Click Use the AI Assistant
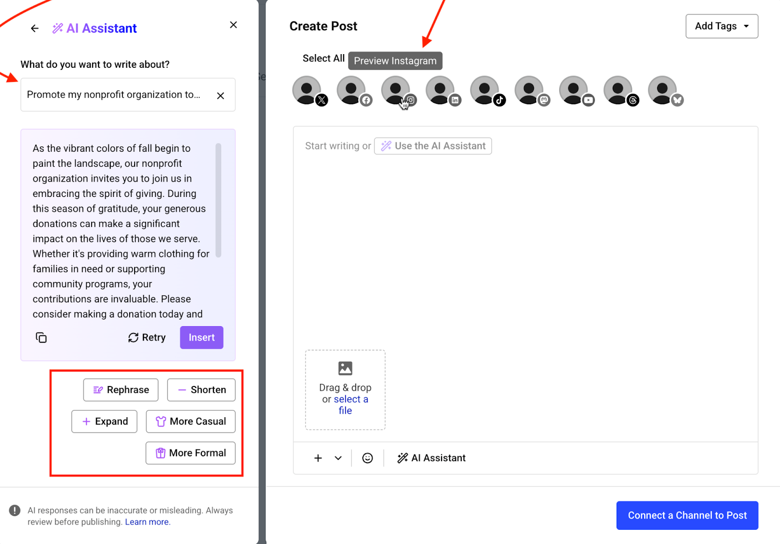 432,146
